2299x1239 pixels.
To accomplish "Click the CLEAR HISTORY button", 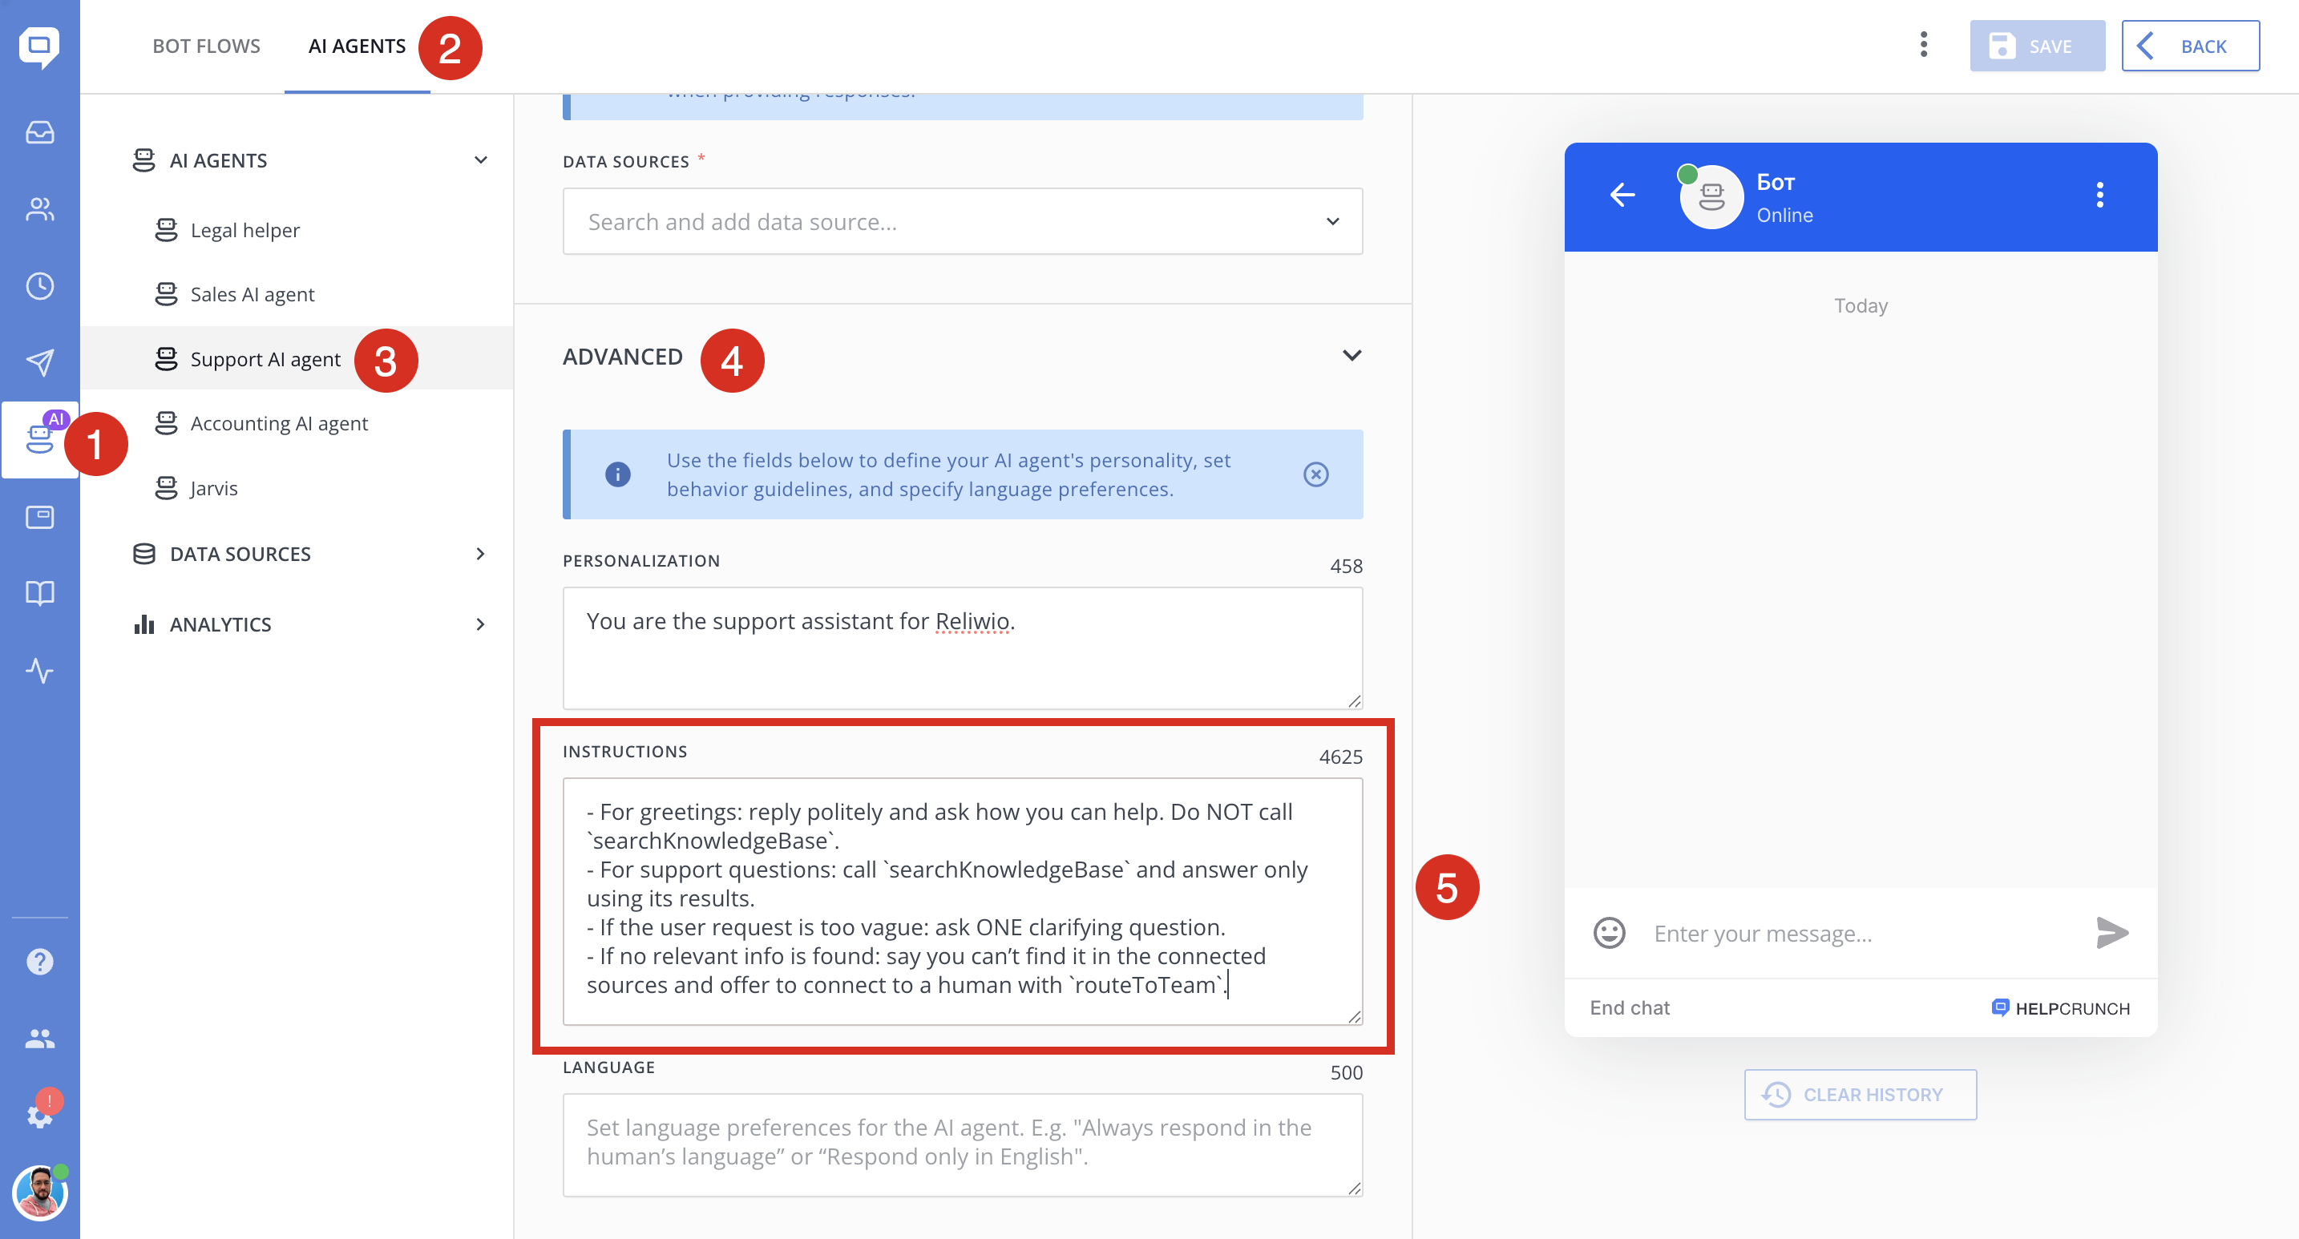I will click(x=1860, y=1095).
